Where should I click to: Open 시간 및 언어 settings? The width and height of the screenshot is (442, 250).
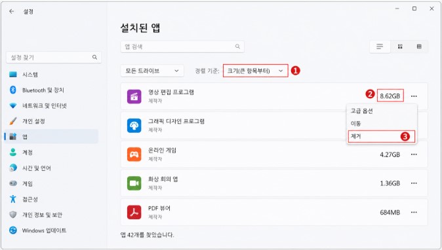[x=51, y=168]
